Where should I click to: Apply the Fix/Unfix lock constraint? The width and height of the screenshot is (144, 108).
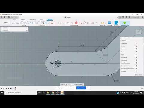pyautogui.click(x=76, y=23)
